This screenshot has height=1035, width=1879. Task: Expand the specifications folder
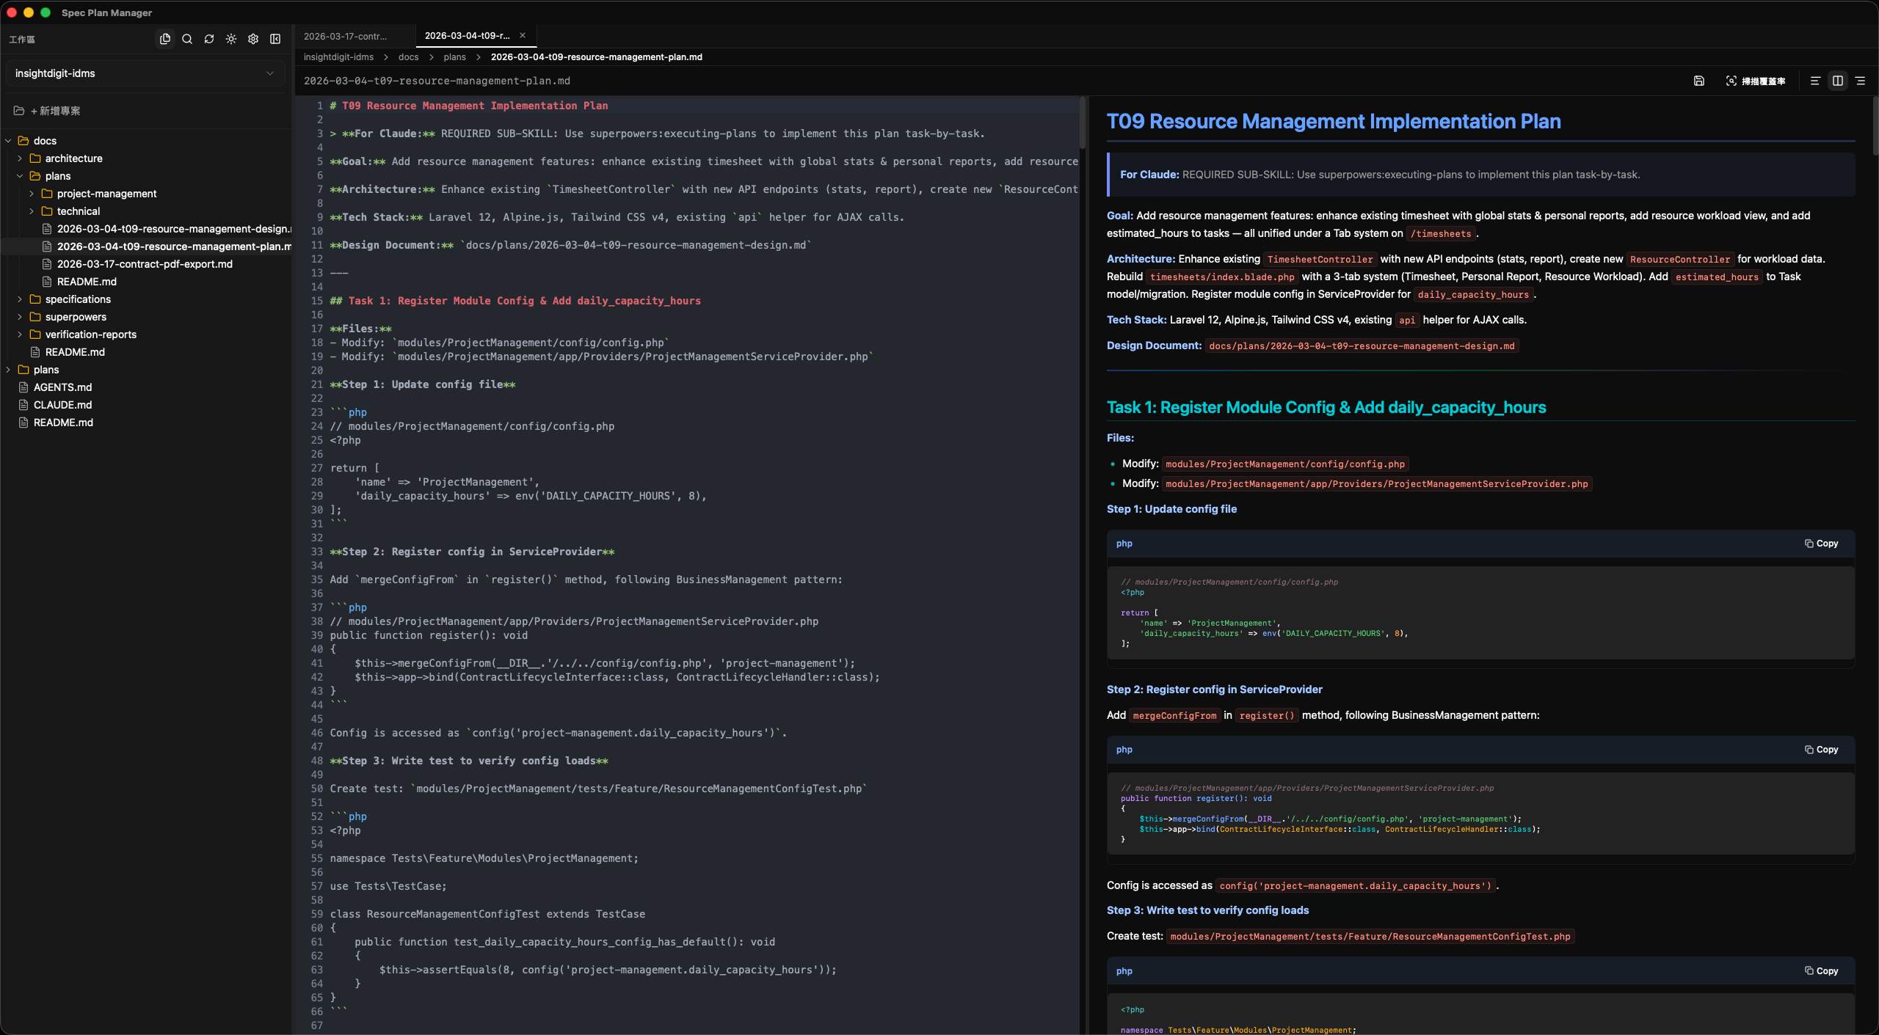pyautogui.click(x=20, y=299)
